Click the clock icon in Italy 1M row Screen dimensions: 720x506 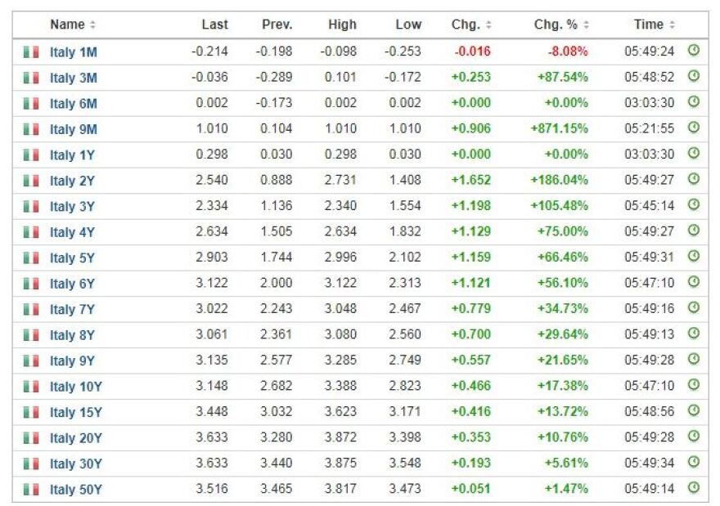pyautogui.click(x=693, y=51)
